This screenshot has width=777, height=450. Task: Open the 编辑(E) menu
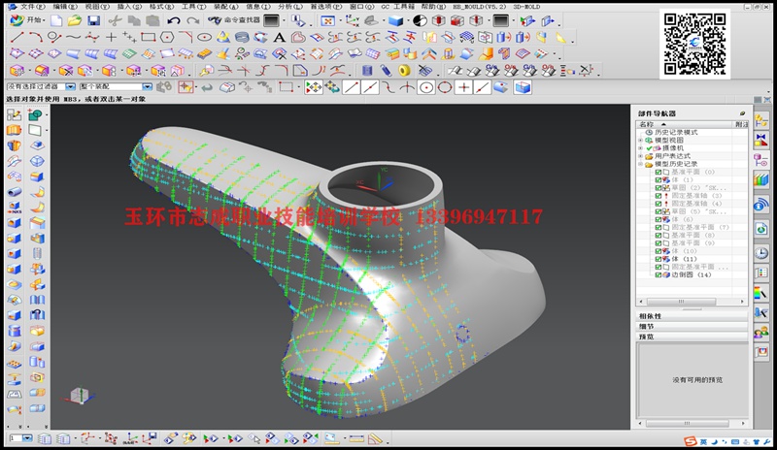click(65, 7)
